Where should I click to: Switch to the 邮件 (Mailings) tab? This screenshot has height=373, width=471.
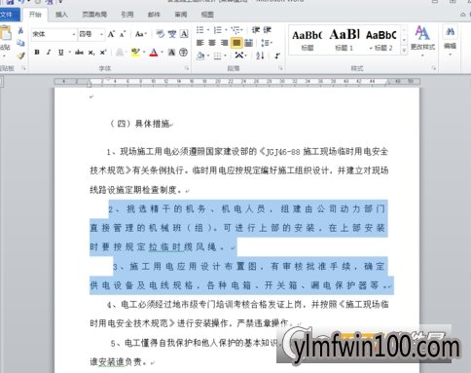(x=154, y=15)
